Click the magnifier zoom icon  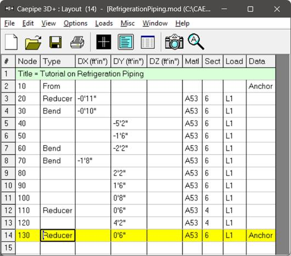pos(196,42)
